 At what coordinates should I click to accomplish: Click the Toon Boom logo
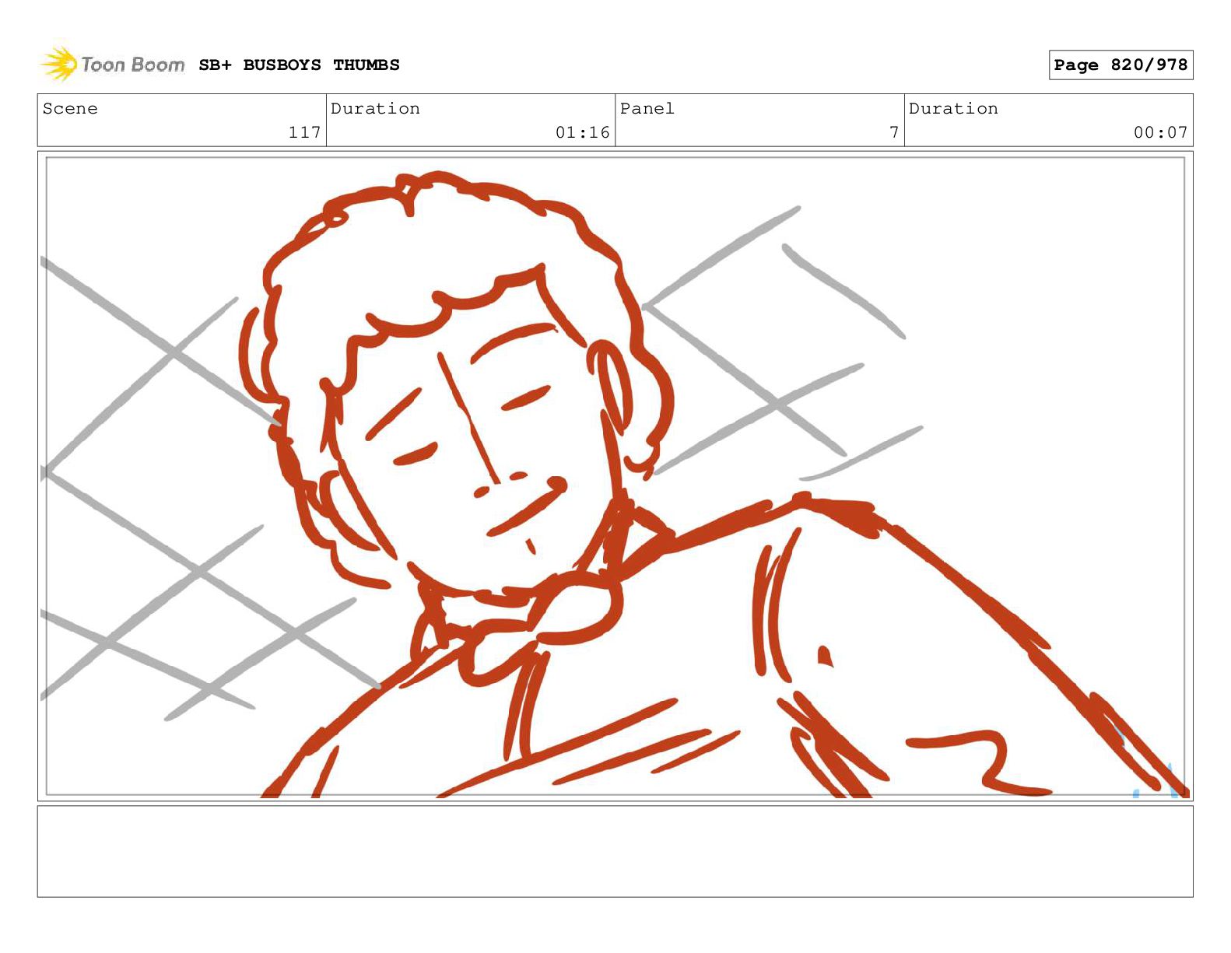tap(112, 64)
